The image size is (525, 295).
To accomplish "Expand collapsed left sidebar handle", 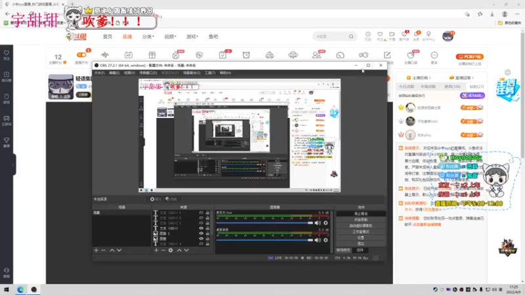I will (13, 165).
